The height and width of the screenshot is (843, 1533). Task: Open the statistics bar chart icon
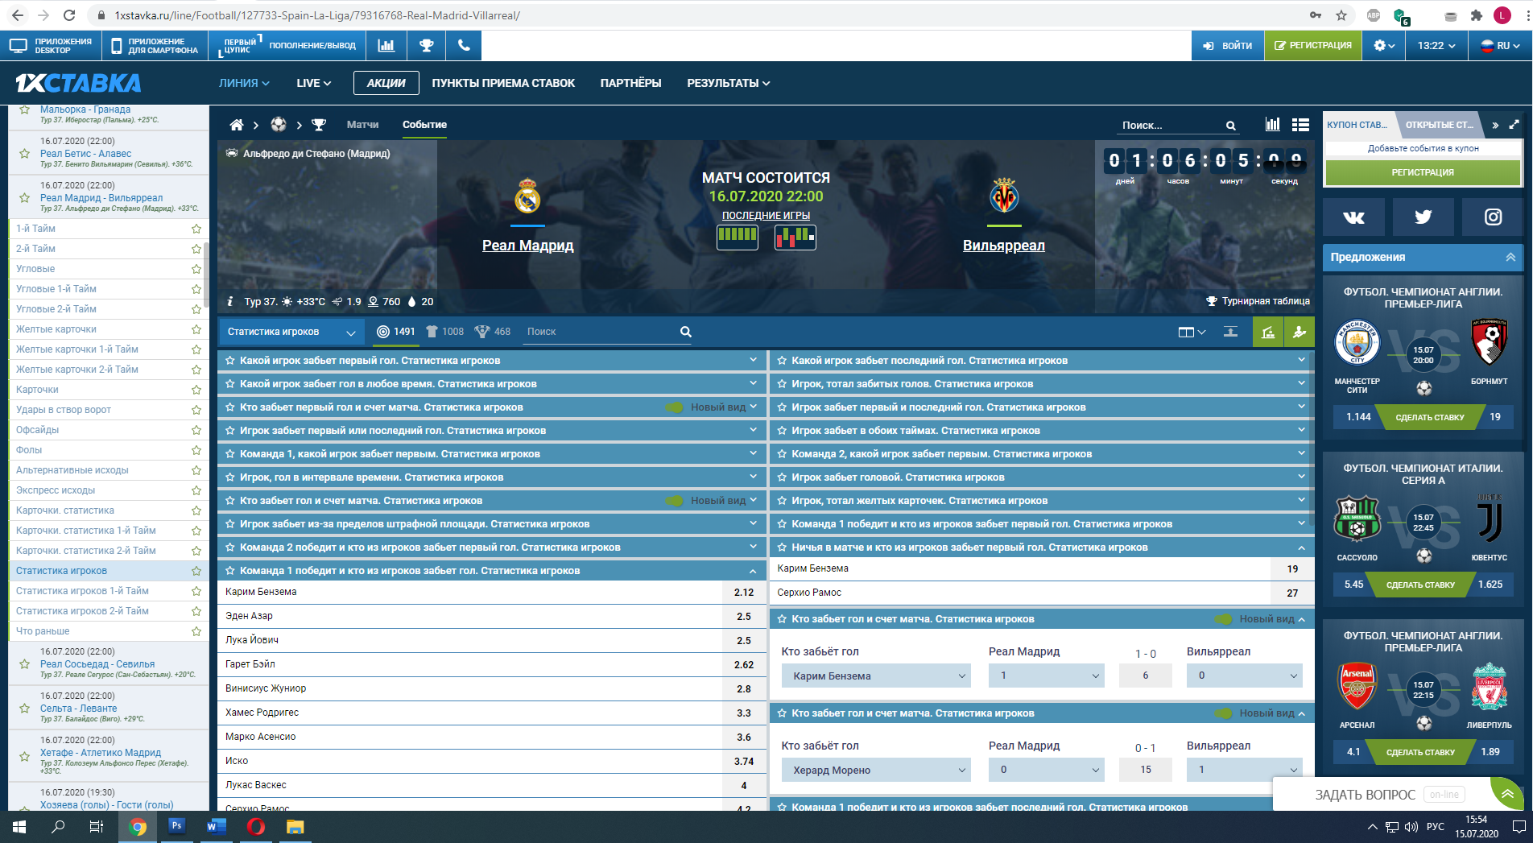[386, 46]
